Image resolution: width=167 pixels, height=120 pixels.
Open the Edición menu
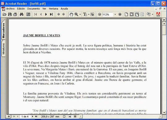[x=21, y=9]
